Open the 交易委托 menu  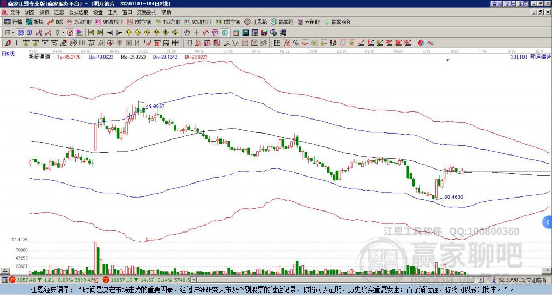click(147, 12)
